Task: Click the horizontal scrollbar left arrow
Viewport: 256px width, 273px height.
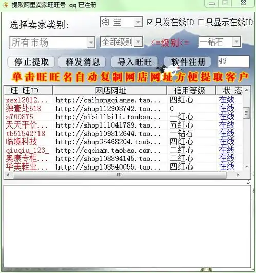Action: click(8, 175)
